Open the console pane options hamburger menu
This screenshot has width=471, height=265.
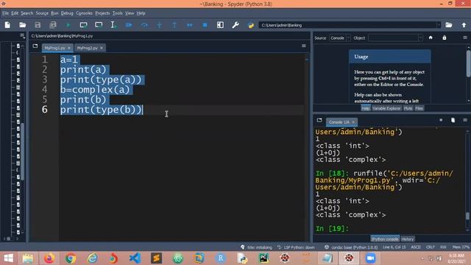coord(465,120)
